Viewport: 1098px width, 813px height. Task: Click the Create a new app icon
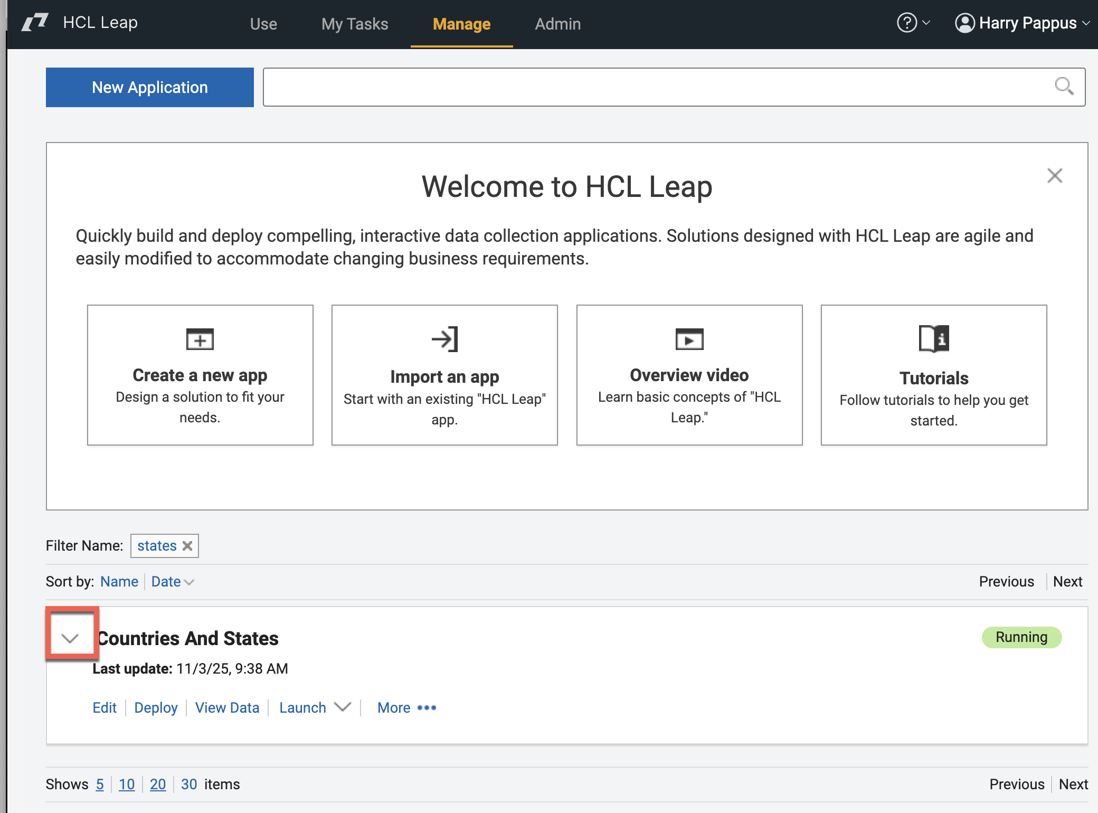[200, 339]
